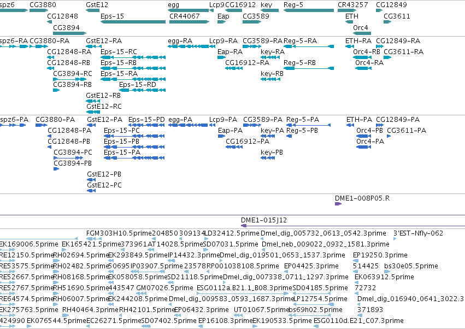
Task: Click the GstE12-RB transcript label
Action: point(103,96)
